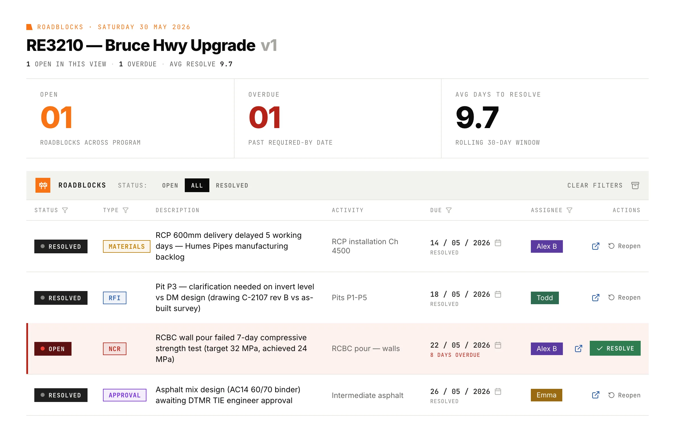Click the Open status badge on RCBC row
Screen dimensions: 675x442
point(53,349)
